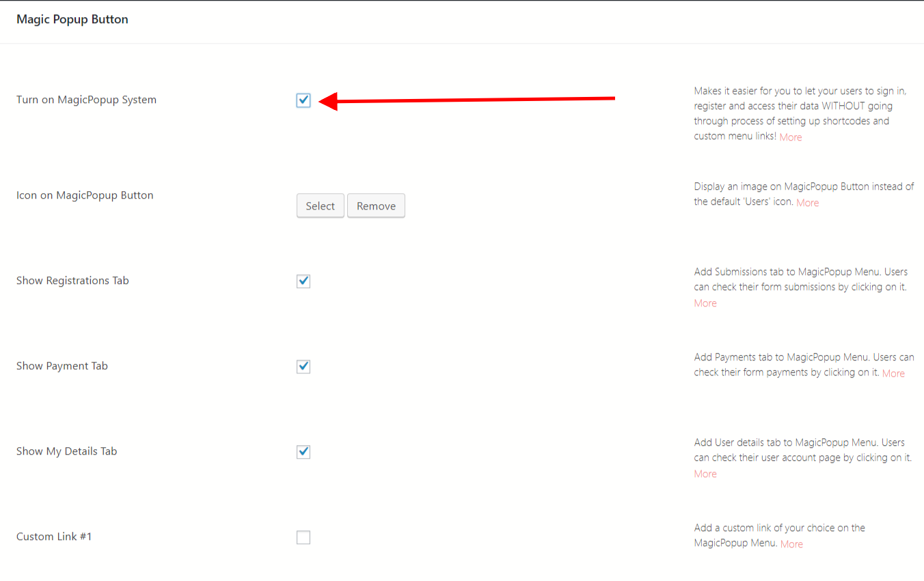Click the Show Payment Tab label
The height and width of the screenshot is (581, 924).
62,365
